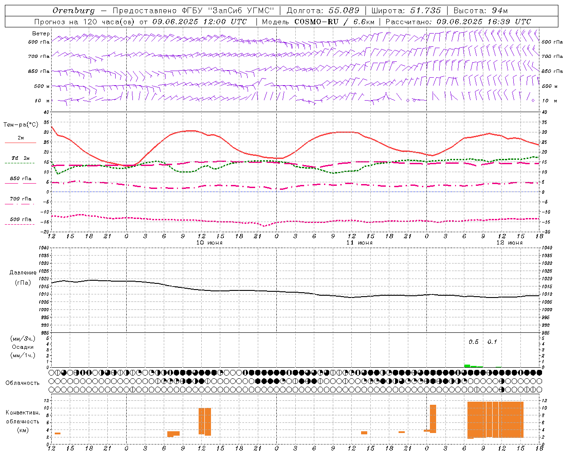Click the 'Высота: 94м' header value

pos(481,11)
